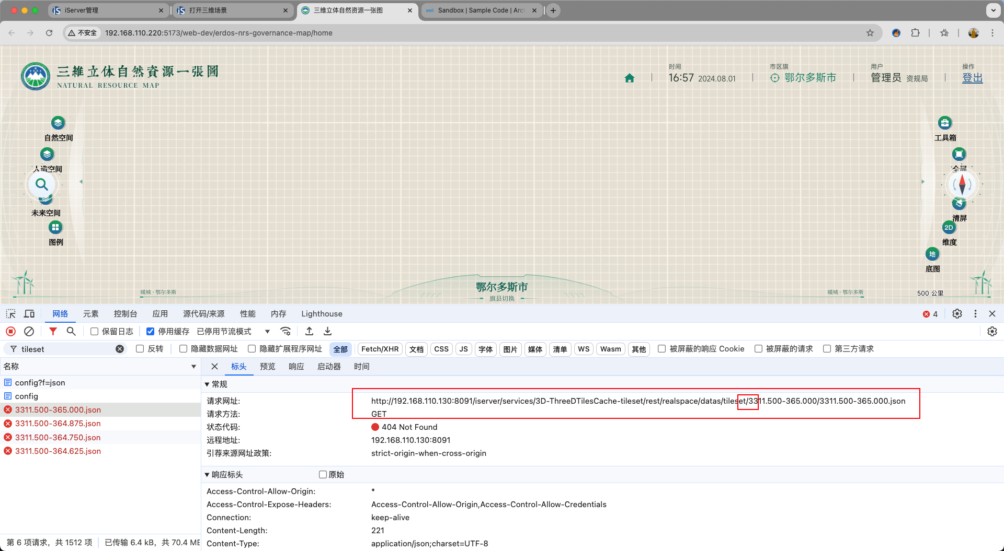
Task: Collapse left map side panel arrow
Action: (81, 182)
